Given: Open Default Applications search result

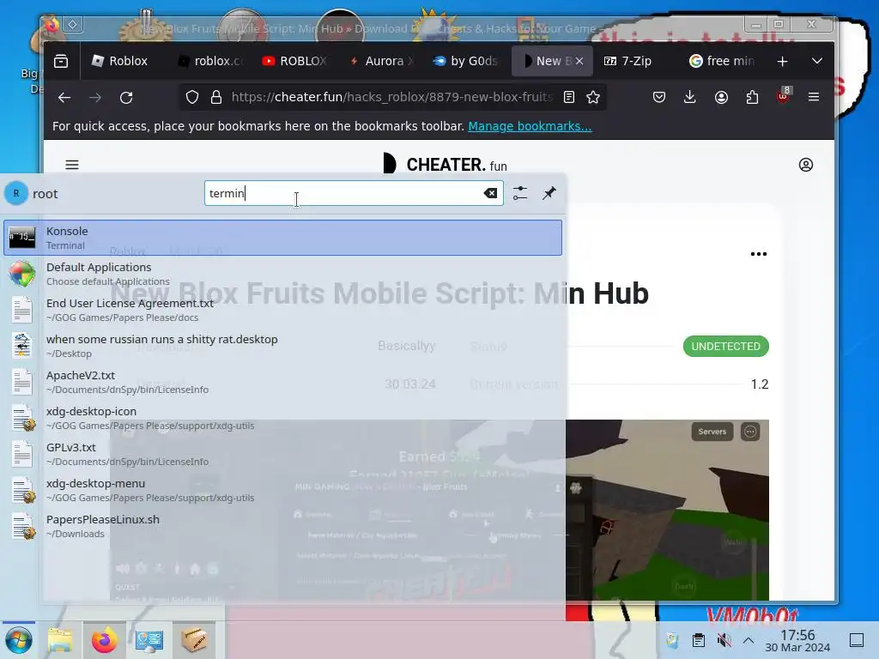Looking at the screenshot, I should [x=282, y=274].
